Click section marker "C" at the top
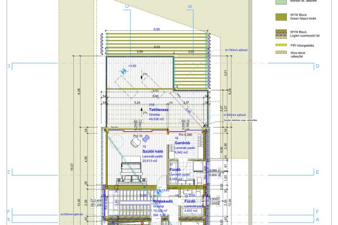 [x=127, y=6]
